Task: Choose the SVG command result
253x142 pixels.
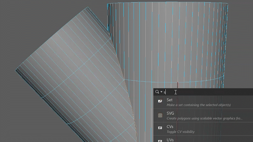Action: [203, 115]
